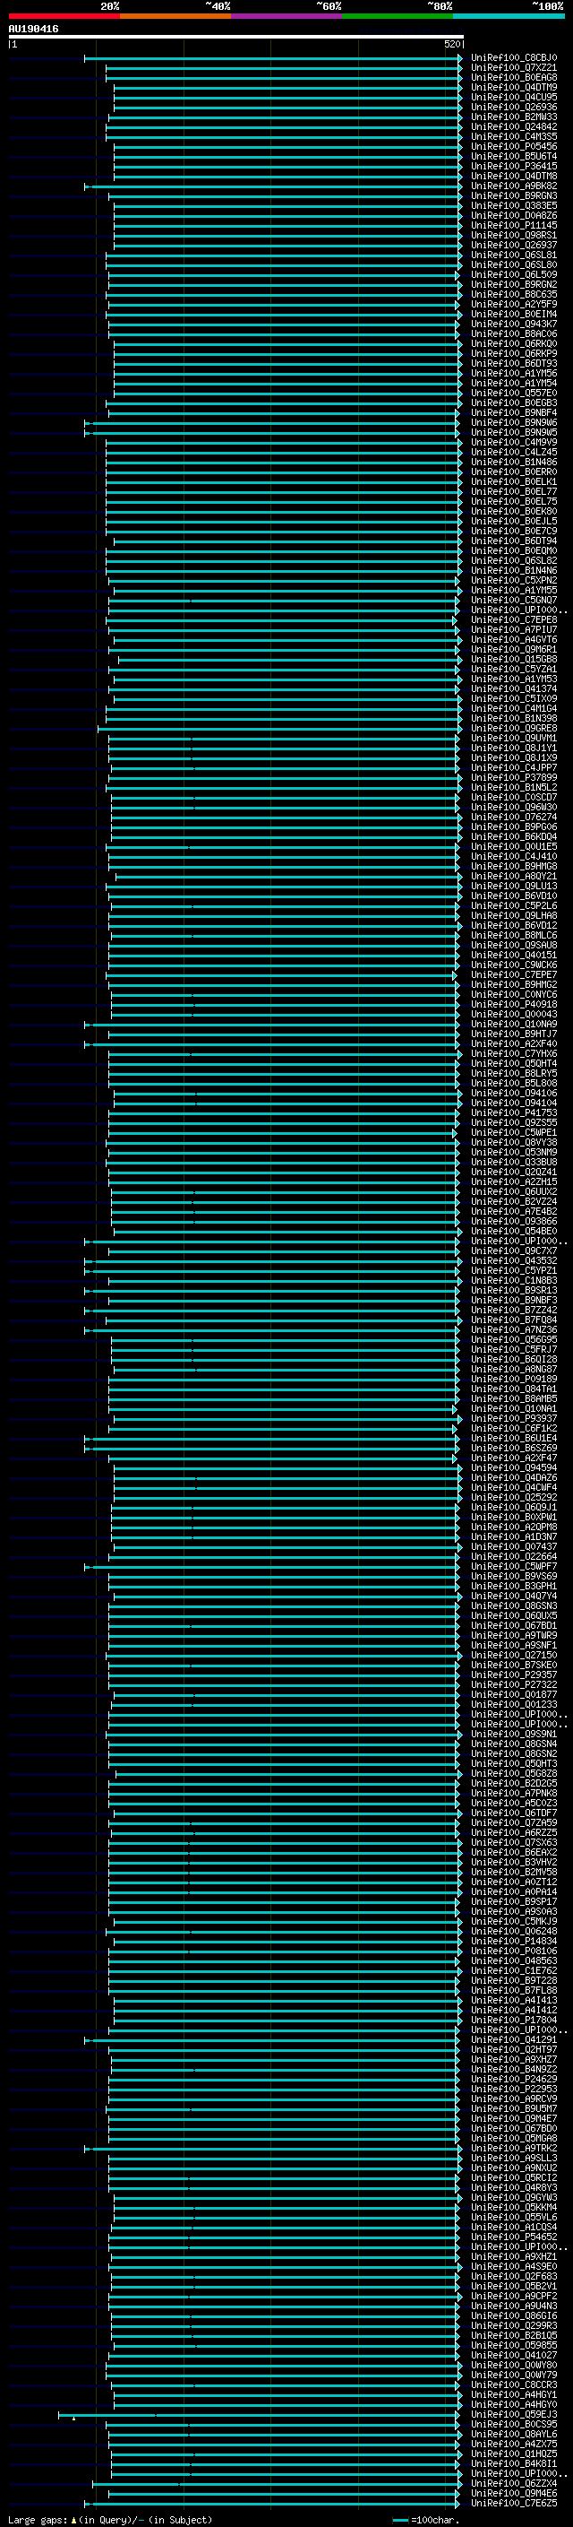The height and width of the screenshot is (2527, 573).
Task: Click the red 20% identity legend segment
Action: click(64, 16)
